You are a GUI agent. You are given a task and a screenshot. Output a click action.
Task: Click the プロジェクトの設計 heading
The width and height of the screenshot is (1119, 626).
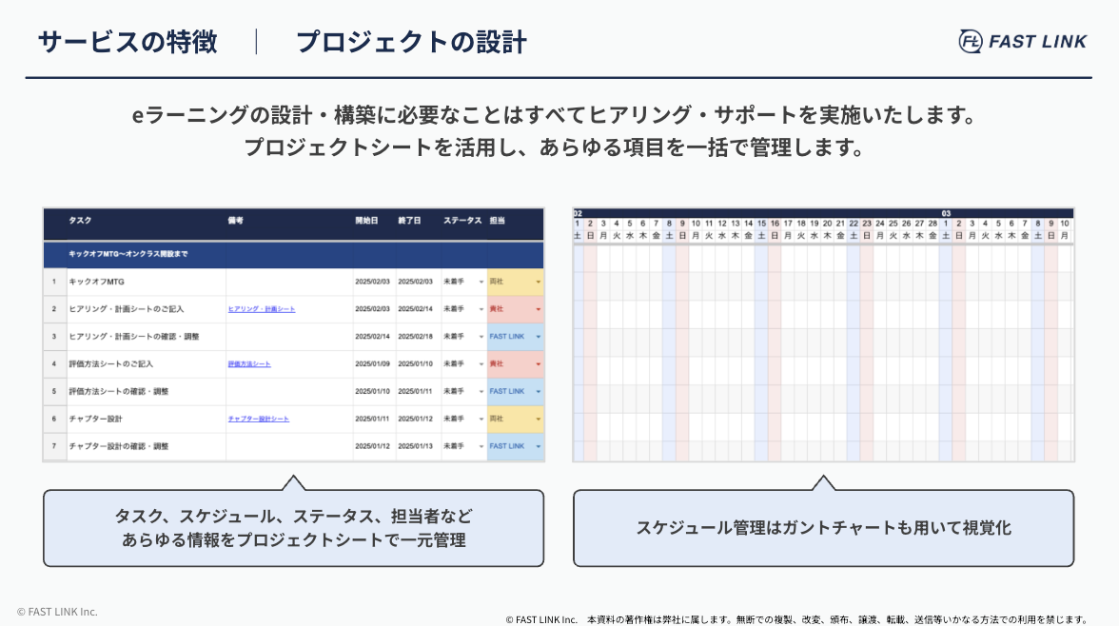point(411,42)
